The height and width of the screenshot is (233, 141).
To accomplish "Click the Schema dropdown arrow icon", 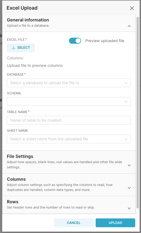I will 126,102.
